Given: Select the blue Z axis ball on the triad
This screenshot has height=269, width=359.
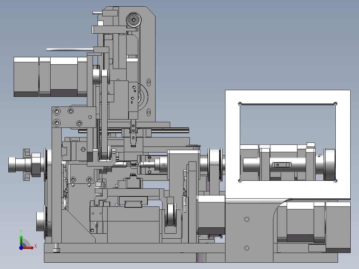Looking at the screenshot, I should [21, 248].
